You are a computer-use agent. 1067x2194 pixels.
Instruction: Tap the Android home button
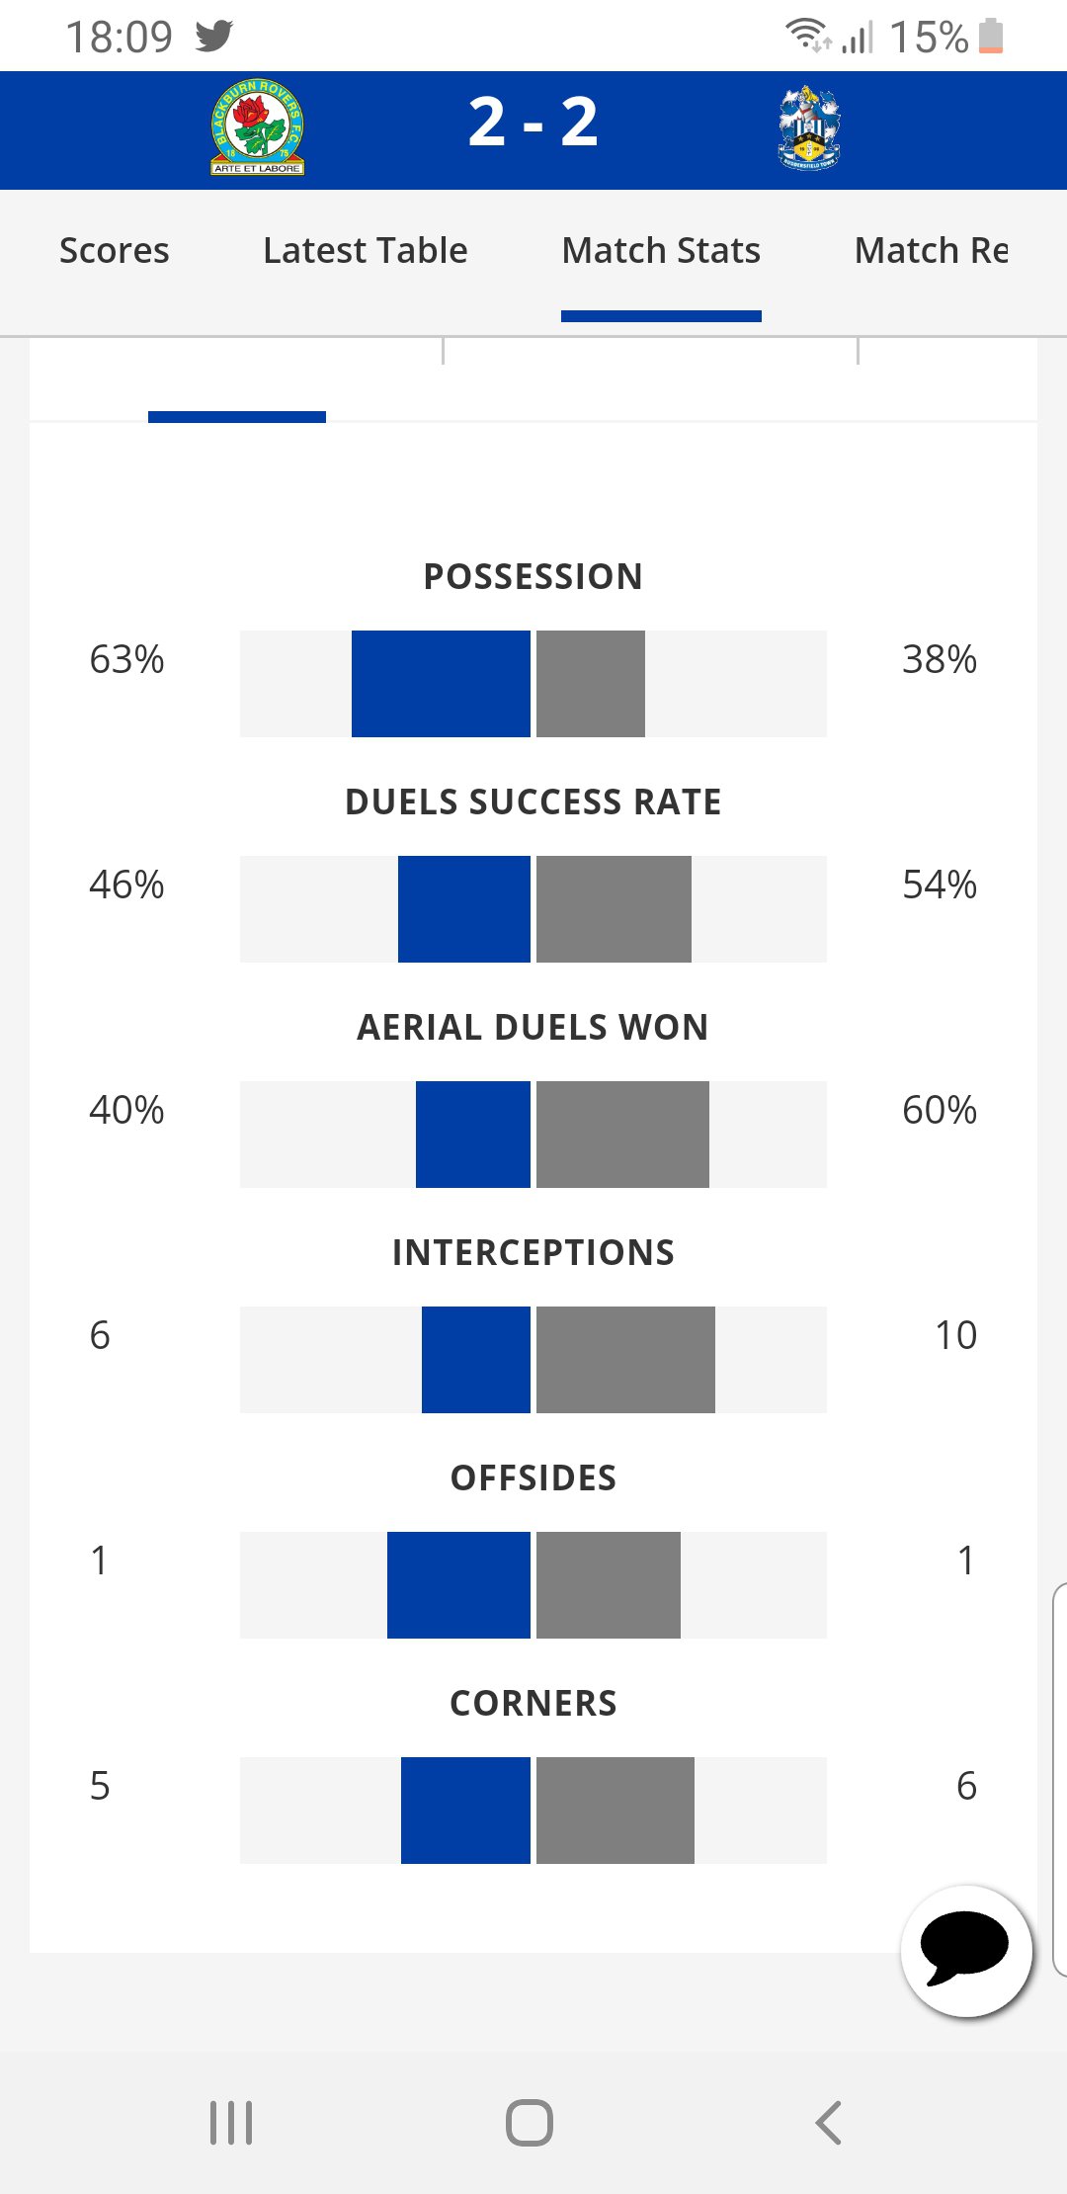click(x=530, y=2122)
